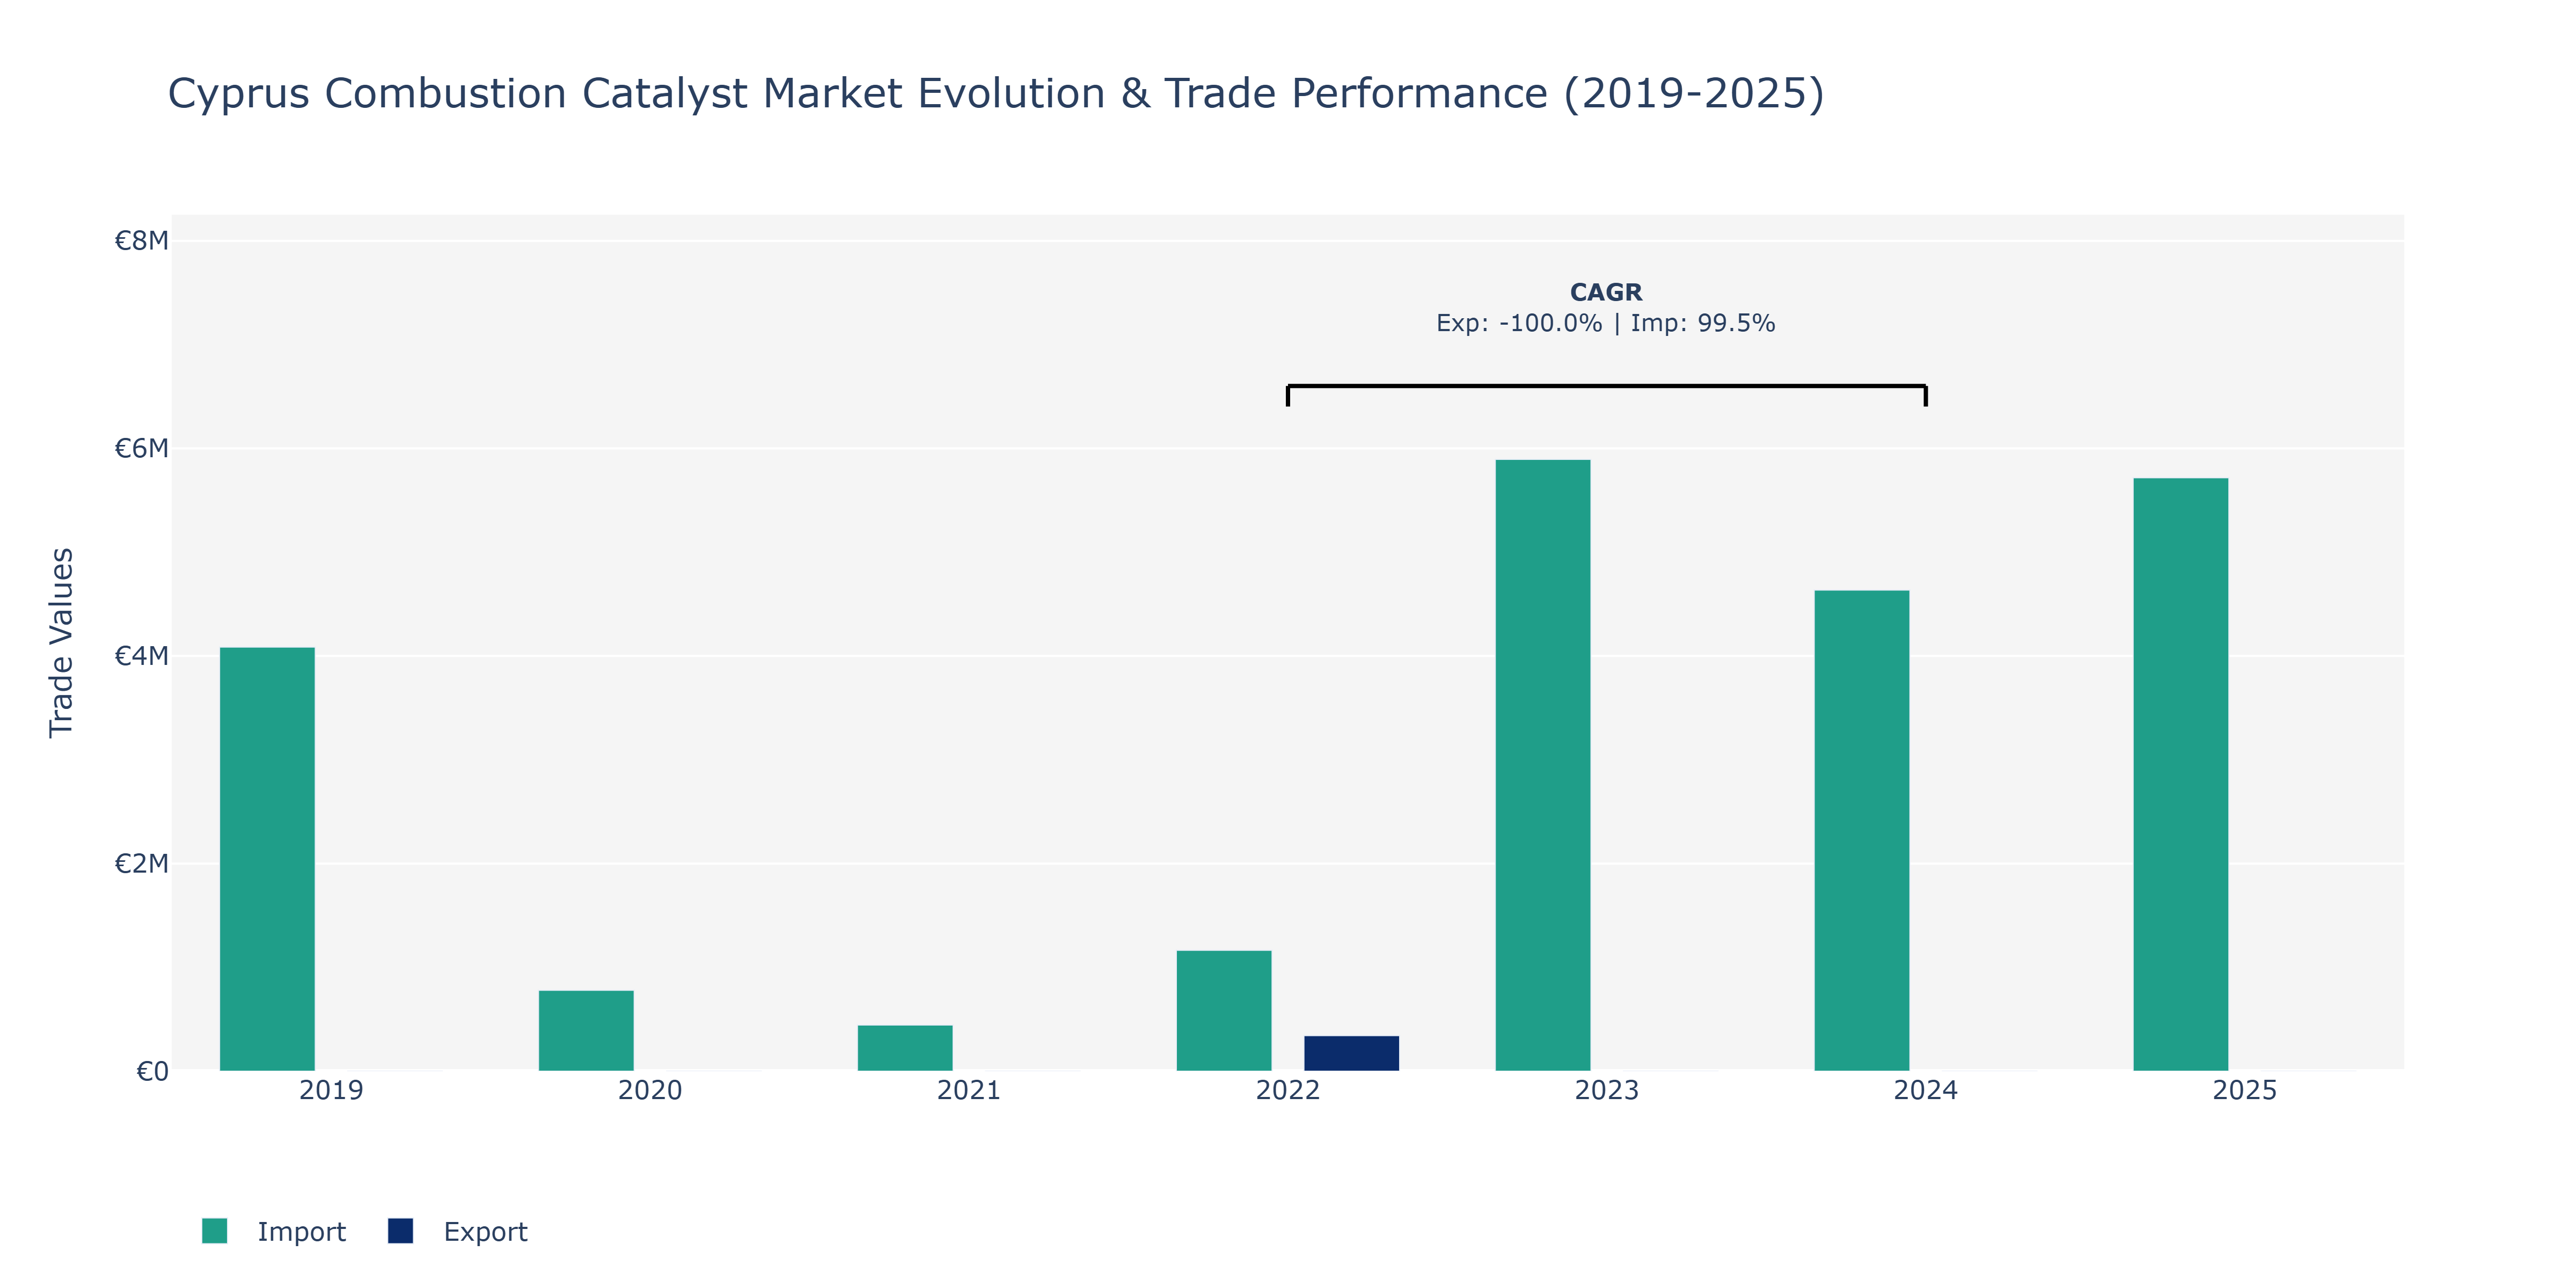Click the €8M axis label

tap(141, 240)
